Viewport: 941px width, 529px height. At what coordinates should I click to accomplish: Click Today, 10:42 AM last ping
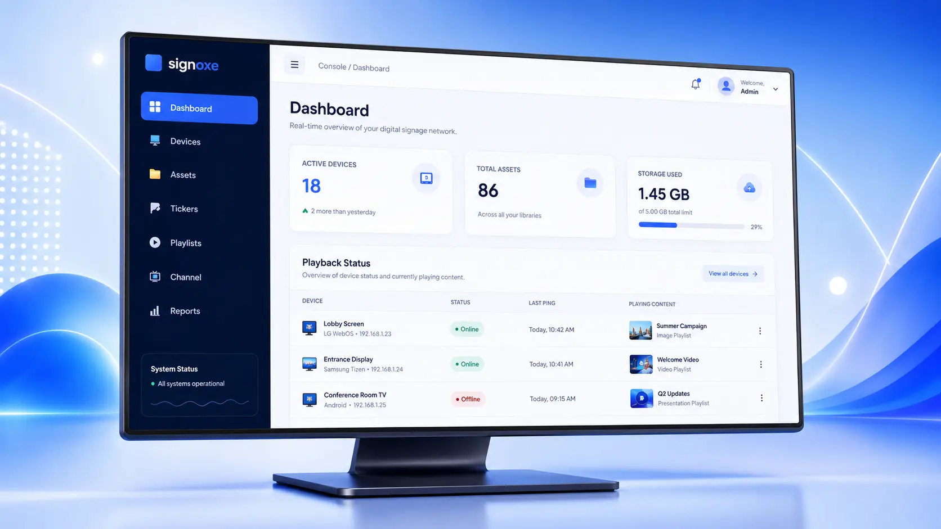(x=552, y=330)
